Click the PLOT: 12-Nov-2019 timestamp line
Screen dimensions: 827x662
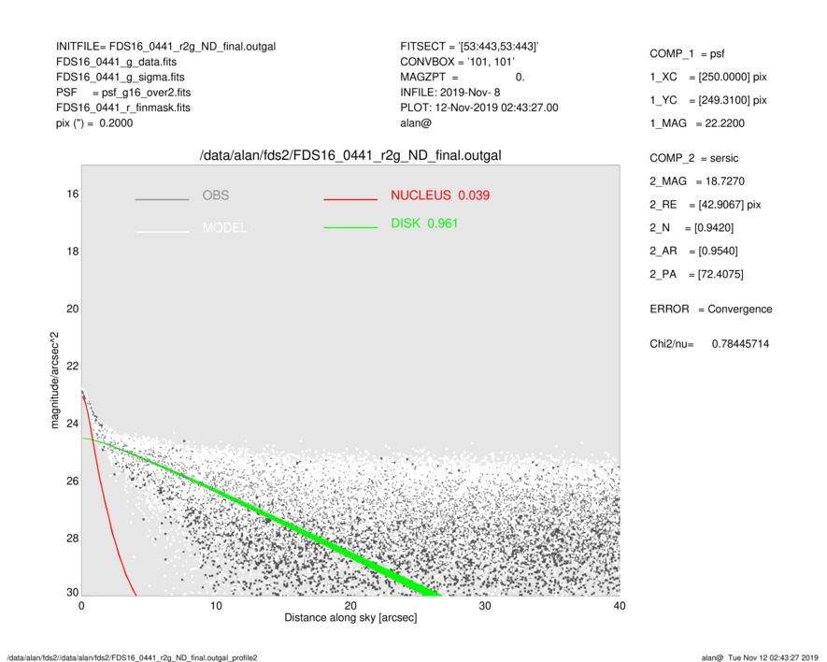[478, 108]
